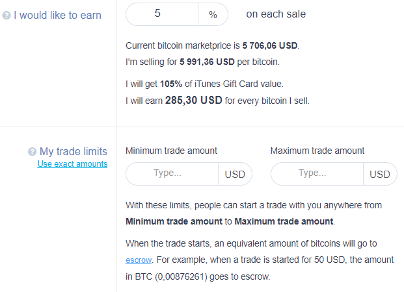The width and height of the screenshot is (404, 292).
Task: Click the Minimum trade amount input field
Action: pyautogui.click(x=172, y=174)
